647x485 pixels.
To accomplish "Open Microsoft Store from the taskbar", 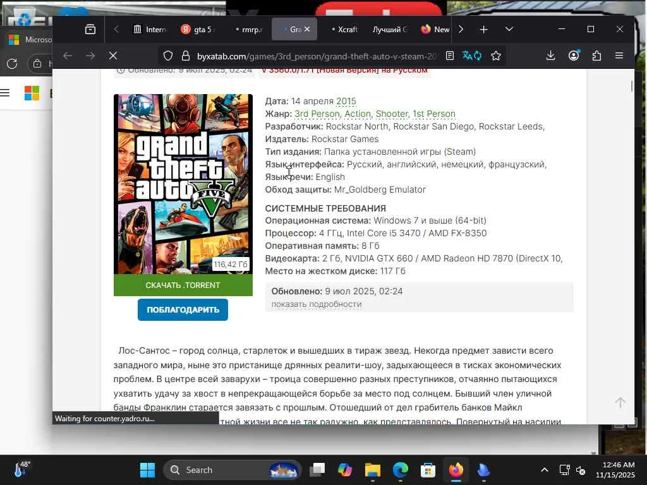I will point(428,470).
